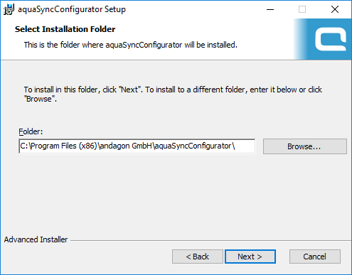Click the installer icon in title bar
The image size is (352, 275).
pos(9,9)
